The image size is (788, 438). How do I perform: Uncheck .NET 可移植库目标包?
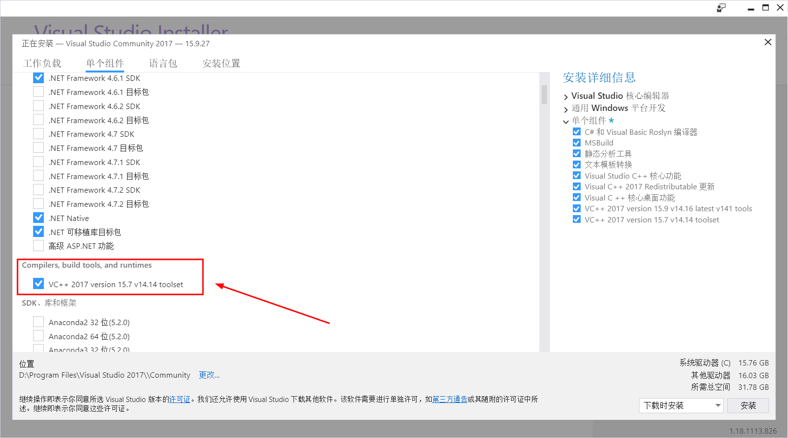pyautogui.click(x=38, y=232)
